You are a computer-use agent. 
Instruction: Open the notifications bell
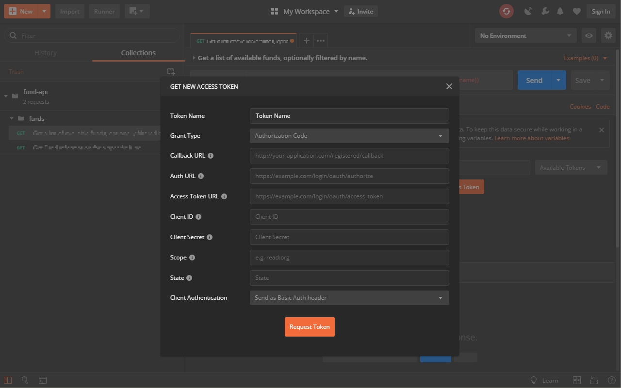pos(560,11)
